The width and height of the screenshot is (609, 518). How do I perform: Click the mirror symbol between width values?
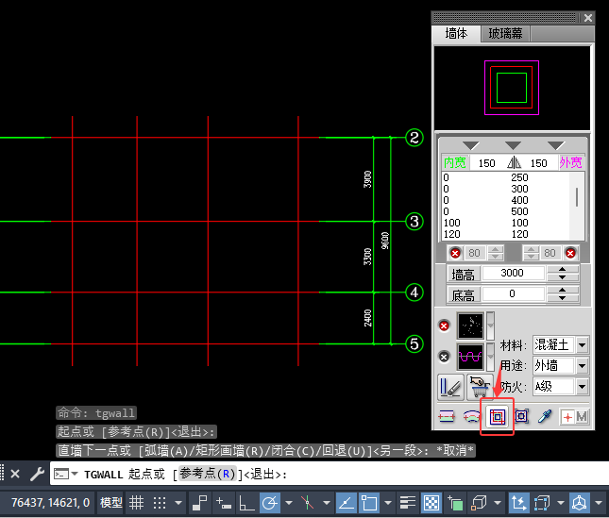tap(514, 162)
